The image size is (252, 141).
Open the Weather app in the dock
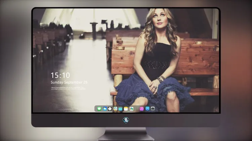(104, 109)
